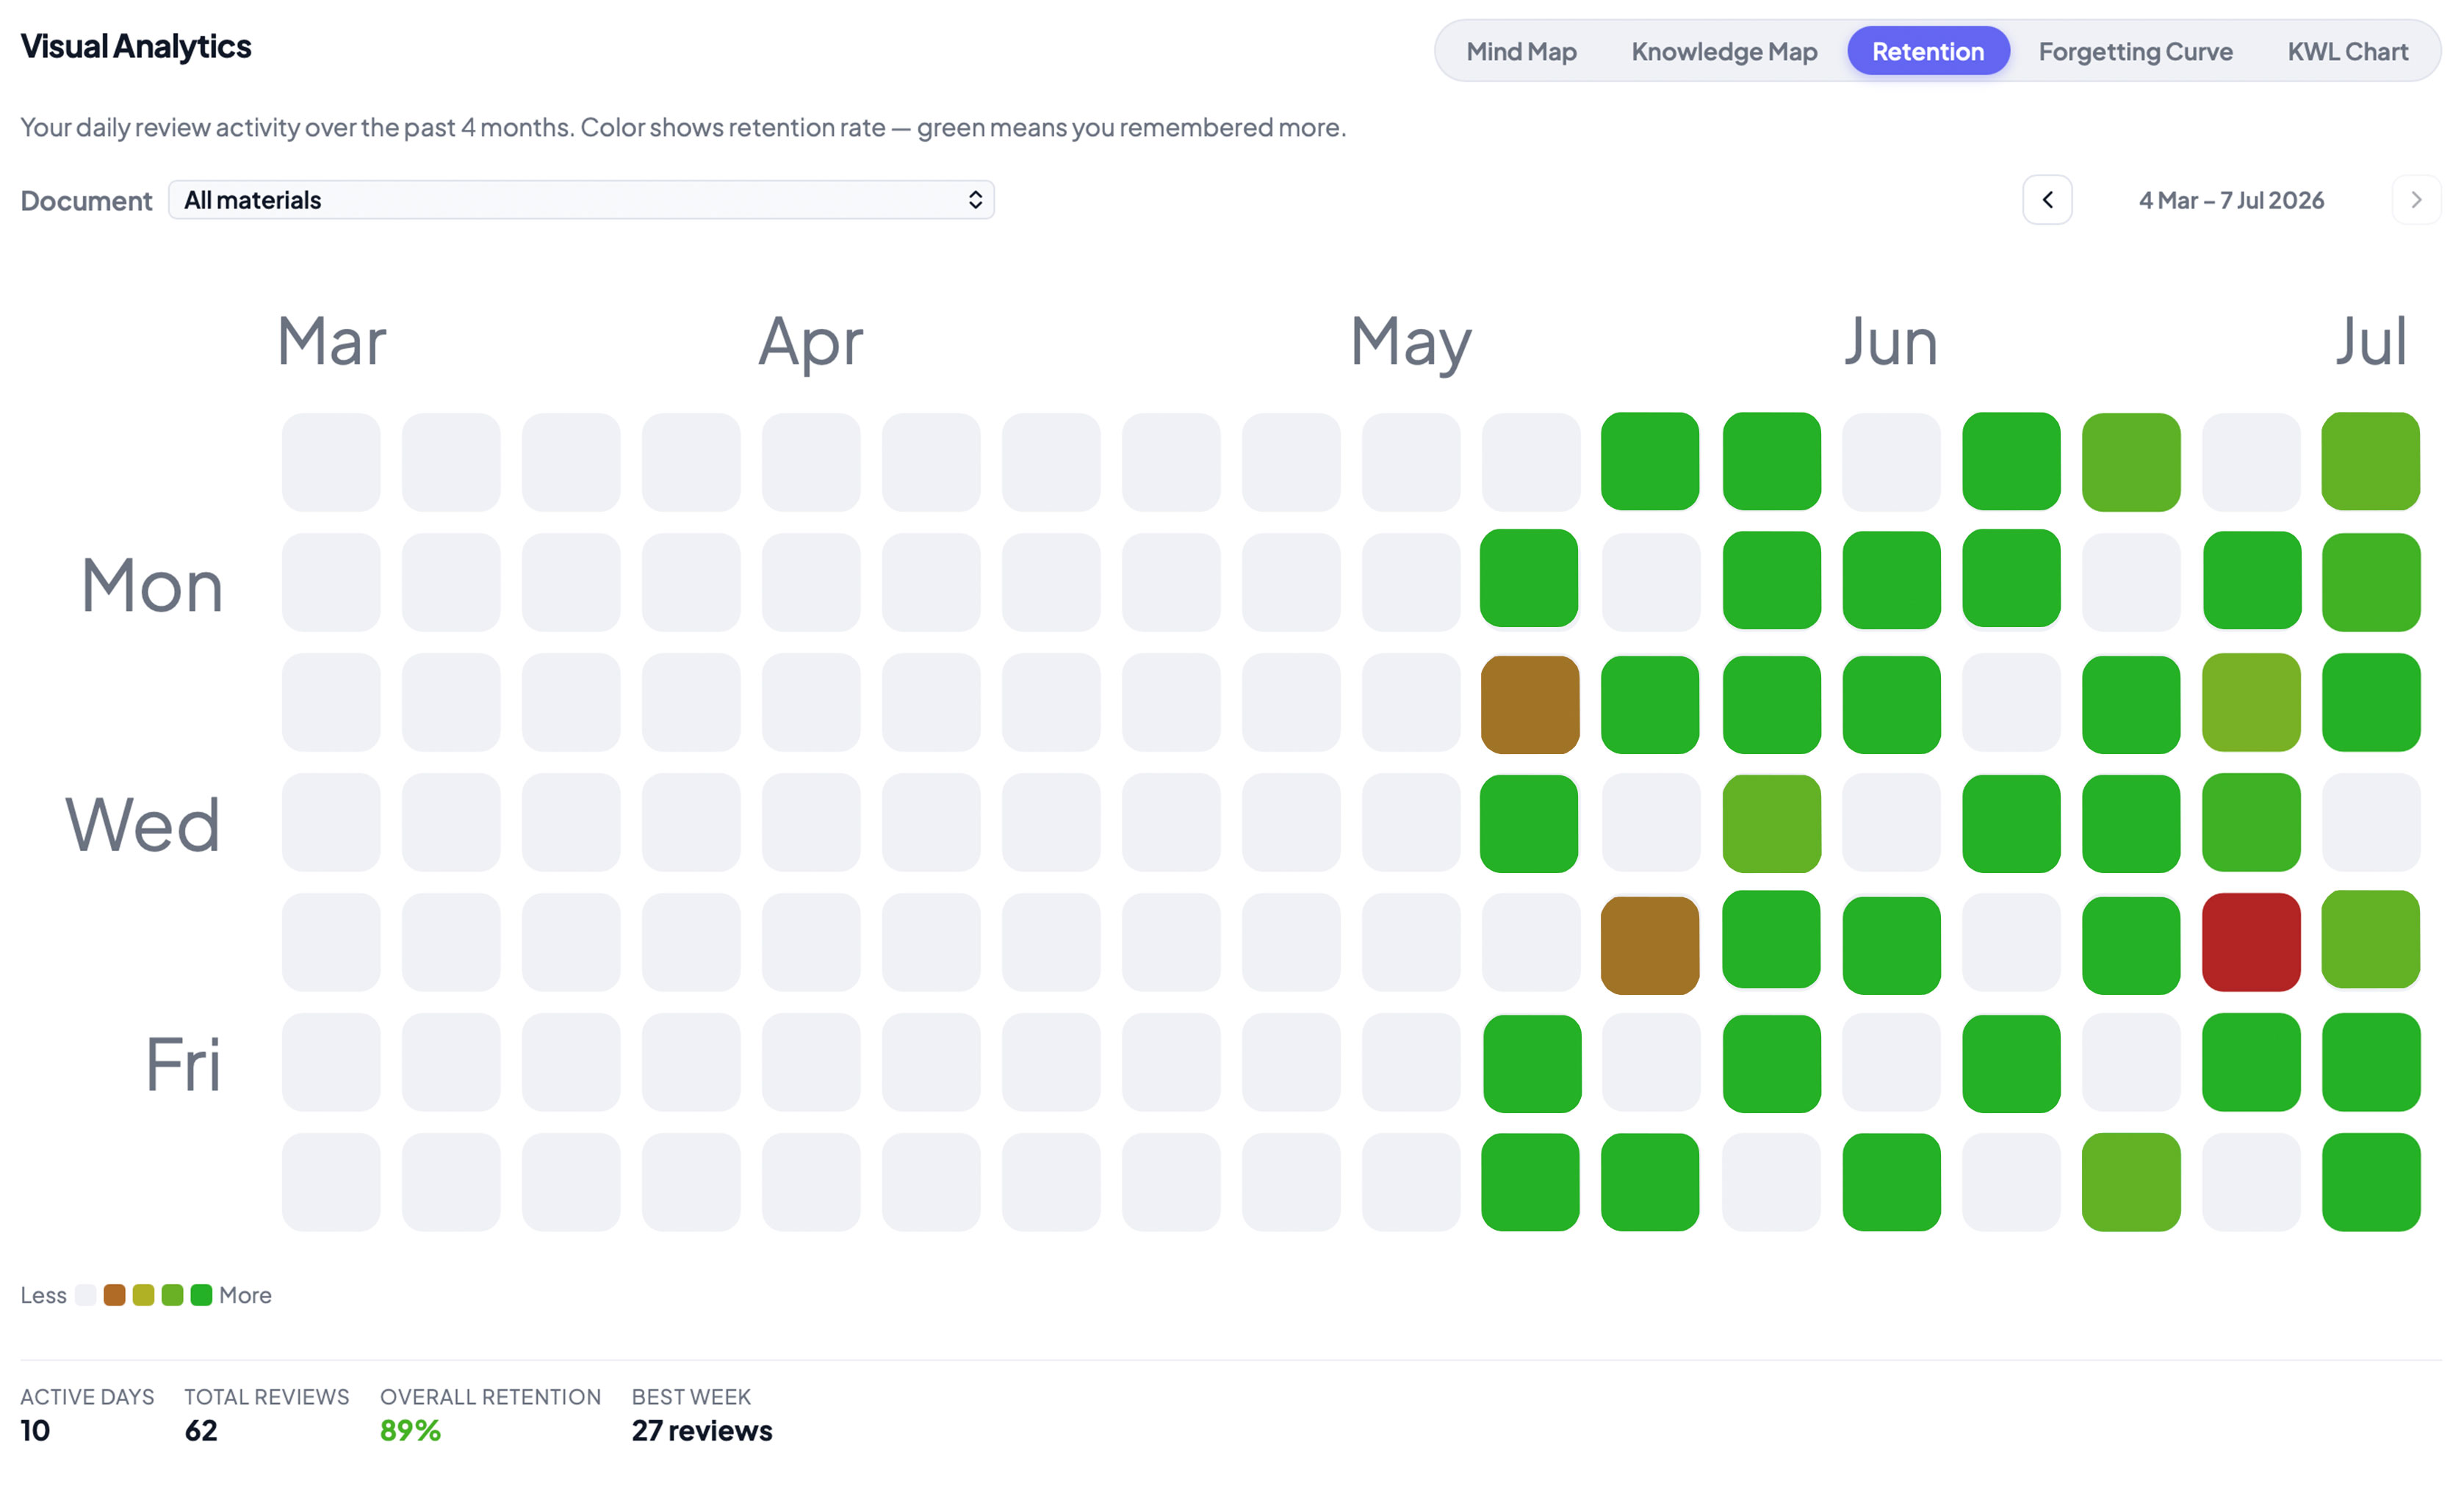Click the 'Visual Analytics' heading
Viewport: 2464px width, 1492px height.
coord(136,46)
